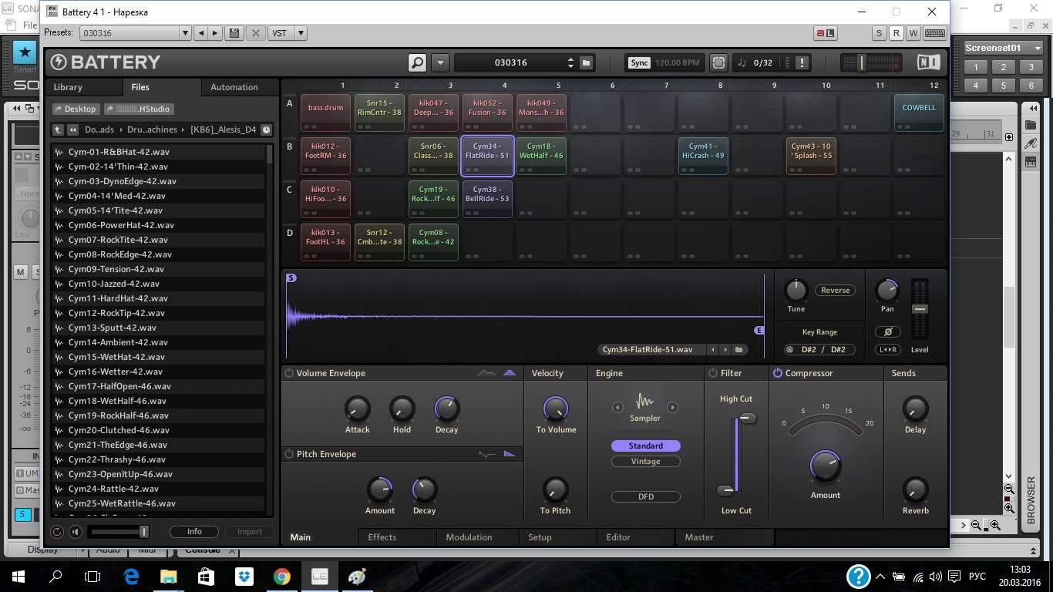The image size is (1053, 592).
Task: Open the Effects tab
Action: pos(382,537)
